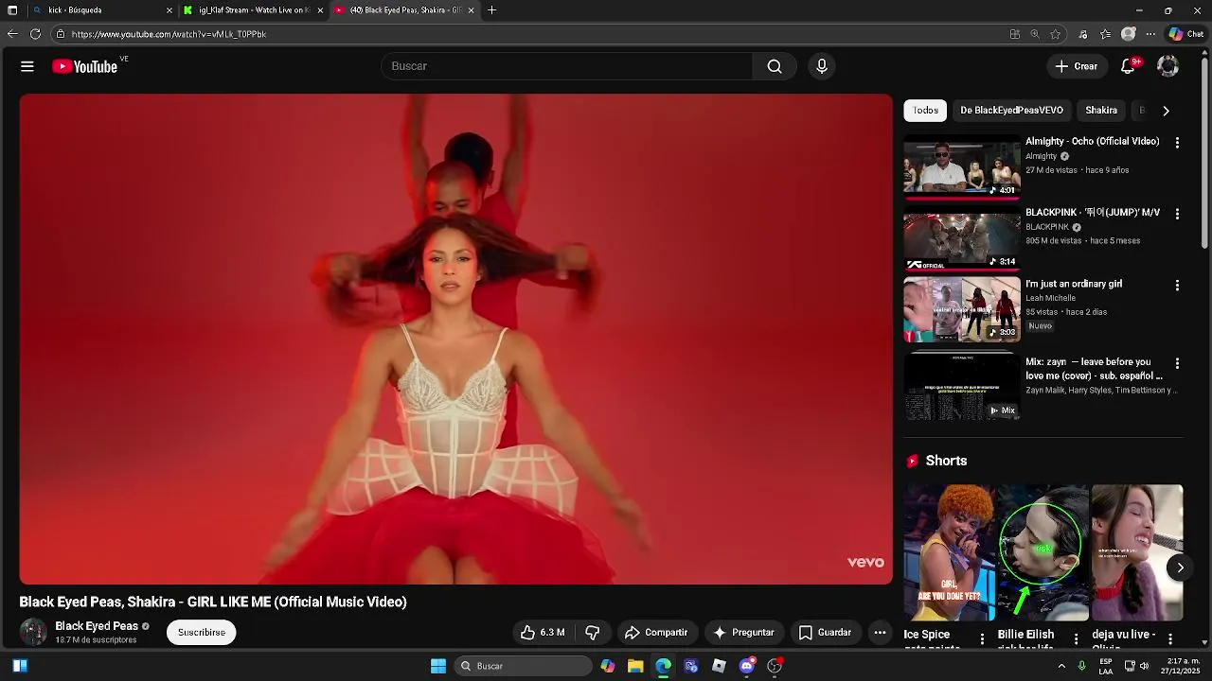Viewport: 1212px width, 681px height.
Task: Open Discord from the taskbar
Action: pyautogui.click(x=747, y=666)
